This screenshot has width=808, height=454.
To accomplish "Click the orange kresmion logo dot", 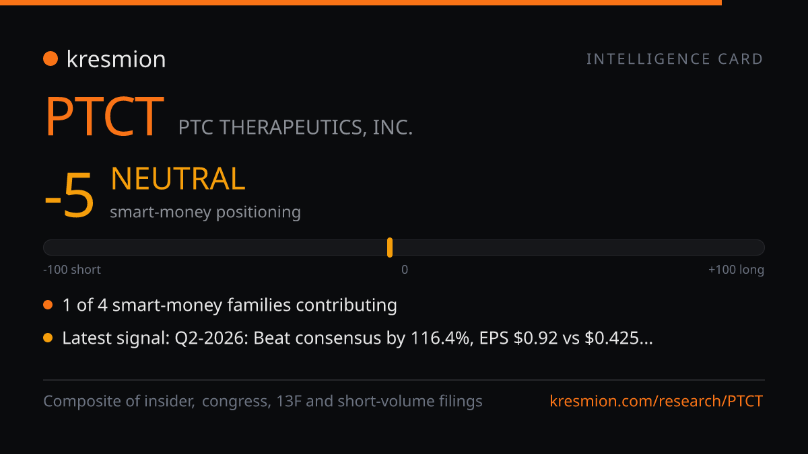I will pyautogui.click(x=50, y=59).
